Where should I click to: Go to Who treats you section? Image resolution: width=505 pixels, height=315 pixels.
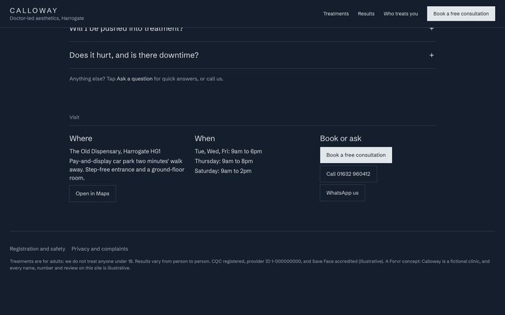click(x=401, y=14)
